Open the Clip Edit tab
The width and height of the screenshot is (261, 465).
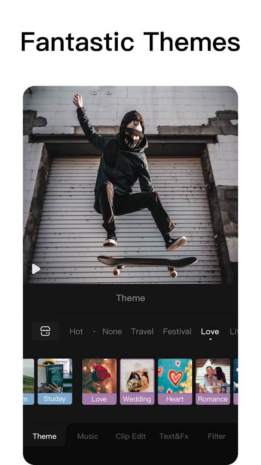click(x=130, y=436)
